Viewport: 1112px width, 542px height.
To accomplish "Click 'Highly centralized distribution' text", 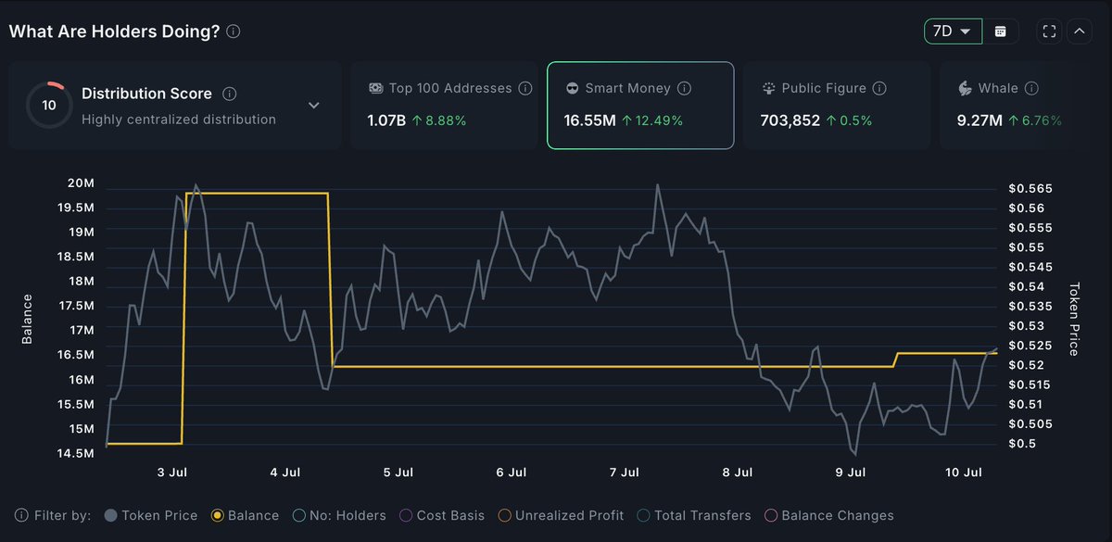I will tap(179, 120).
